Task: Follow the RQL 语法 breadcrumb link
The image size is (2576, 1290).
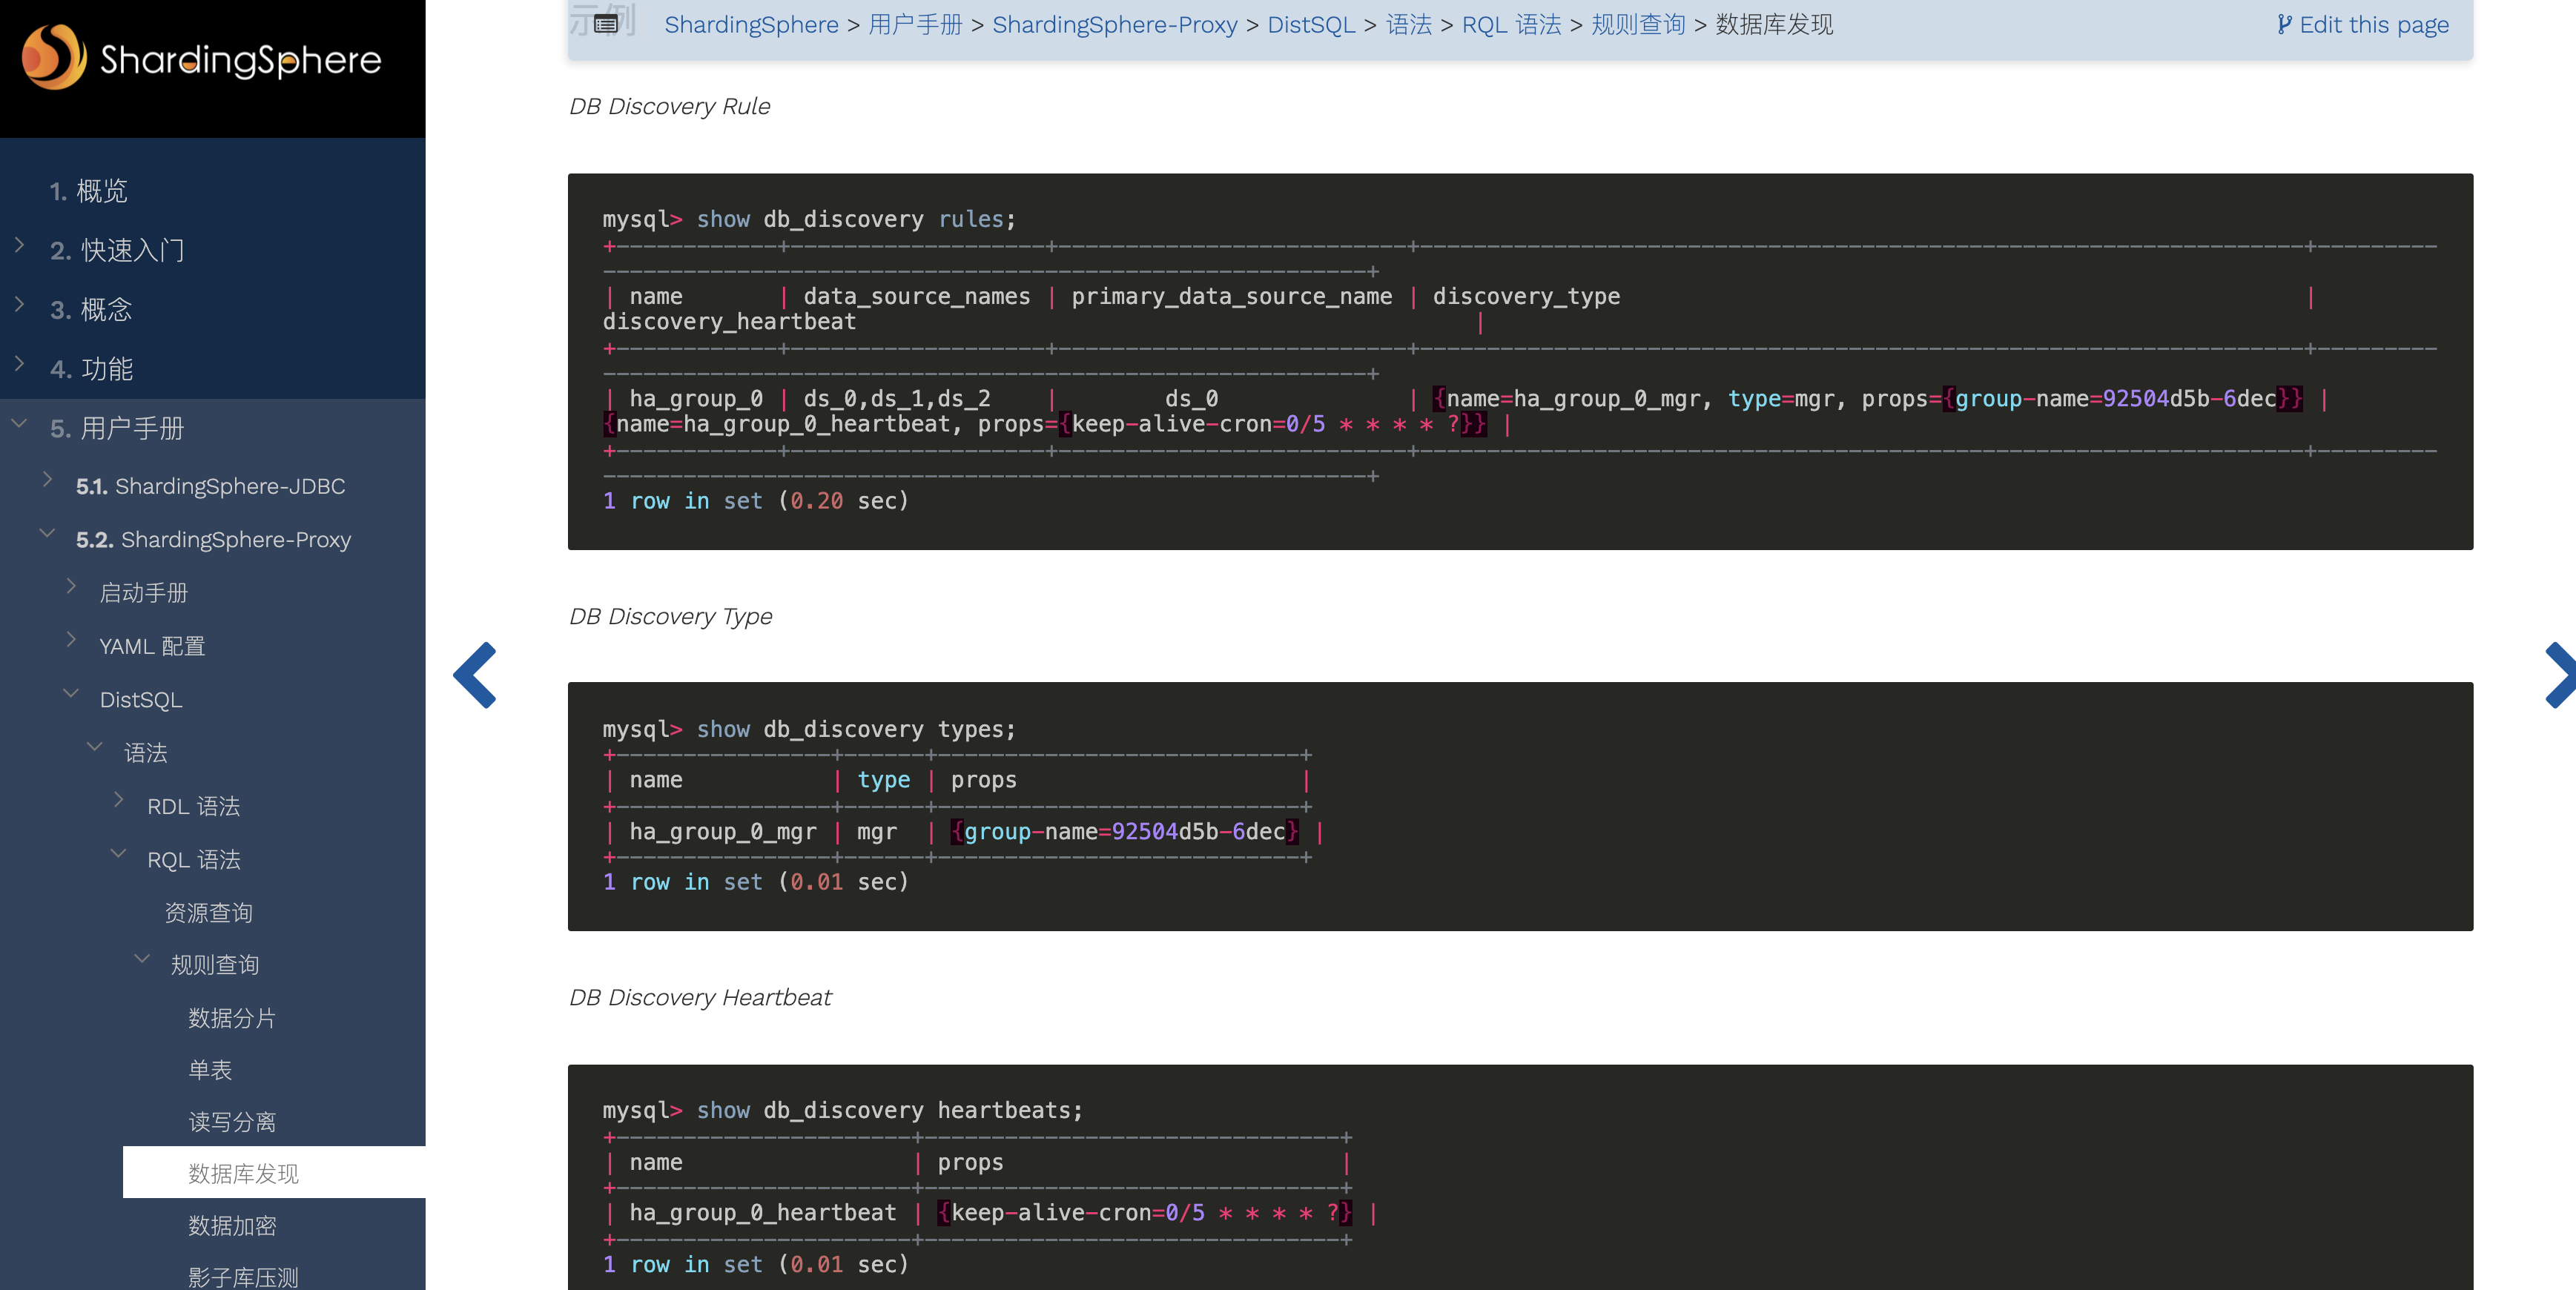Action: (1511, 25)
